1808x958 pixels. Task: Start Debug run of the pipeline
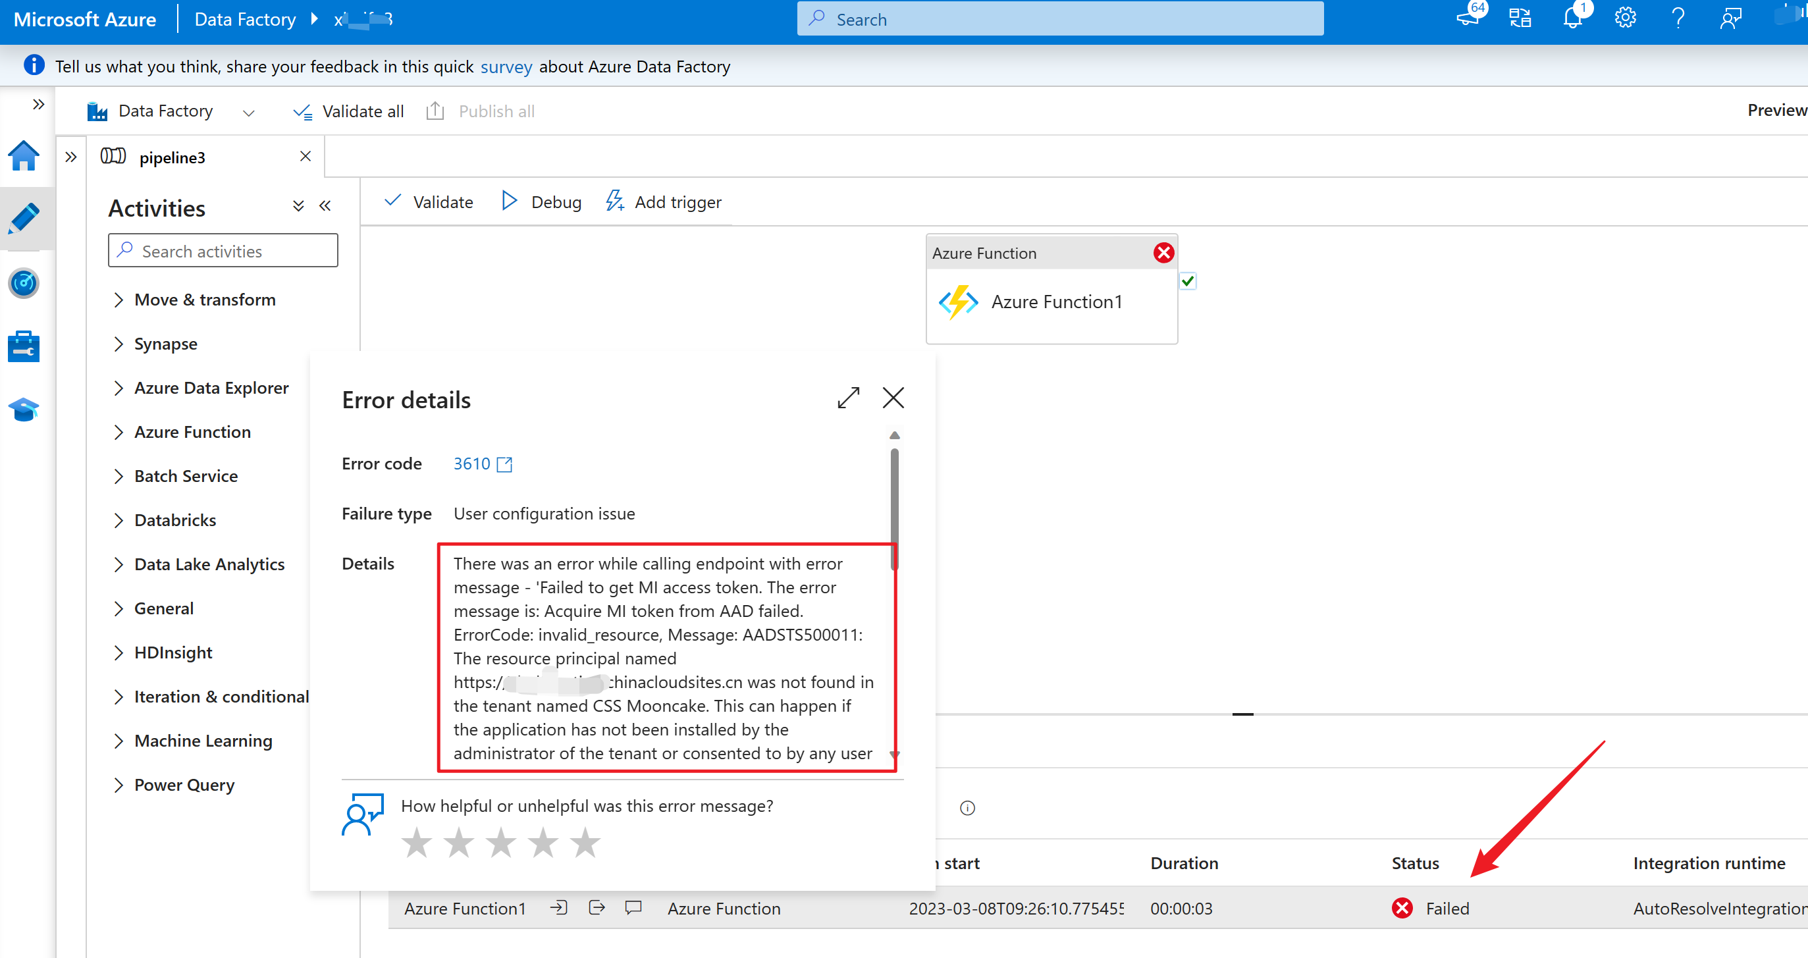pos(541,202)
